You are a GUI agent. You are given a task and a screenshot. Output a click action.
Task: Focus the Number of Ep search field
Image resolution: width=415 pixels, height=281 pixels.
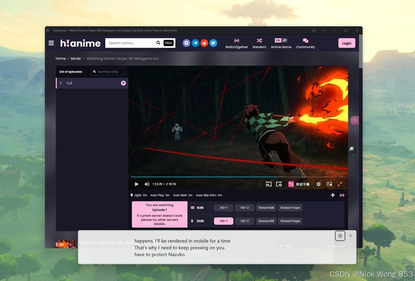(x=108, y=72)
